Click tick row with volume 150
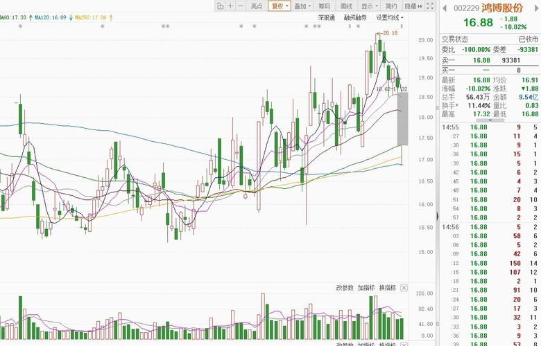The width and height of the screenshot is (541, 346). (490, 264)
